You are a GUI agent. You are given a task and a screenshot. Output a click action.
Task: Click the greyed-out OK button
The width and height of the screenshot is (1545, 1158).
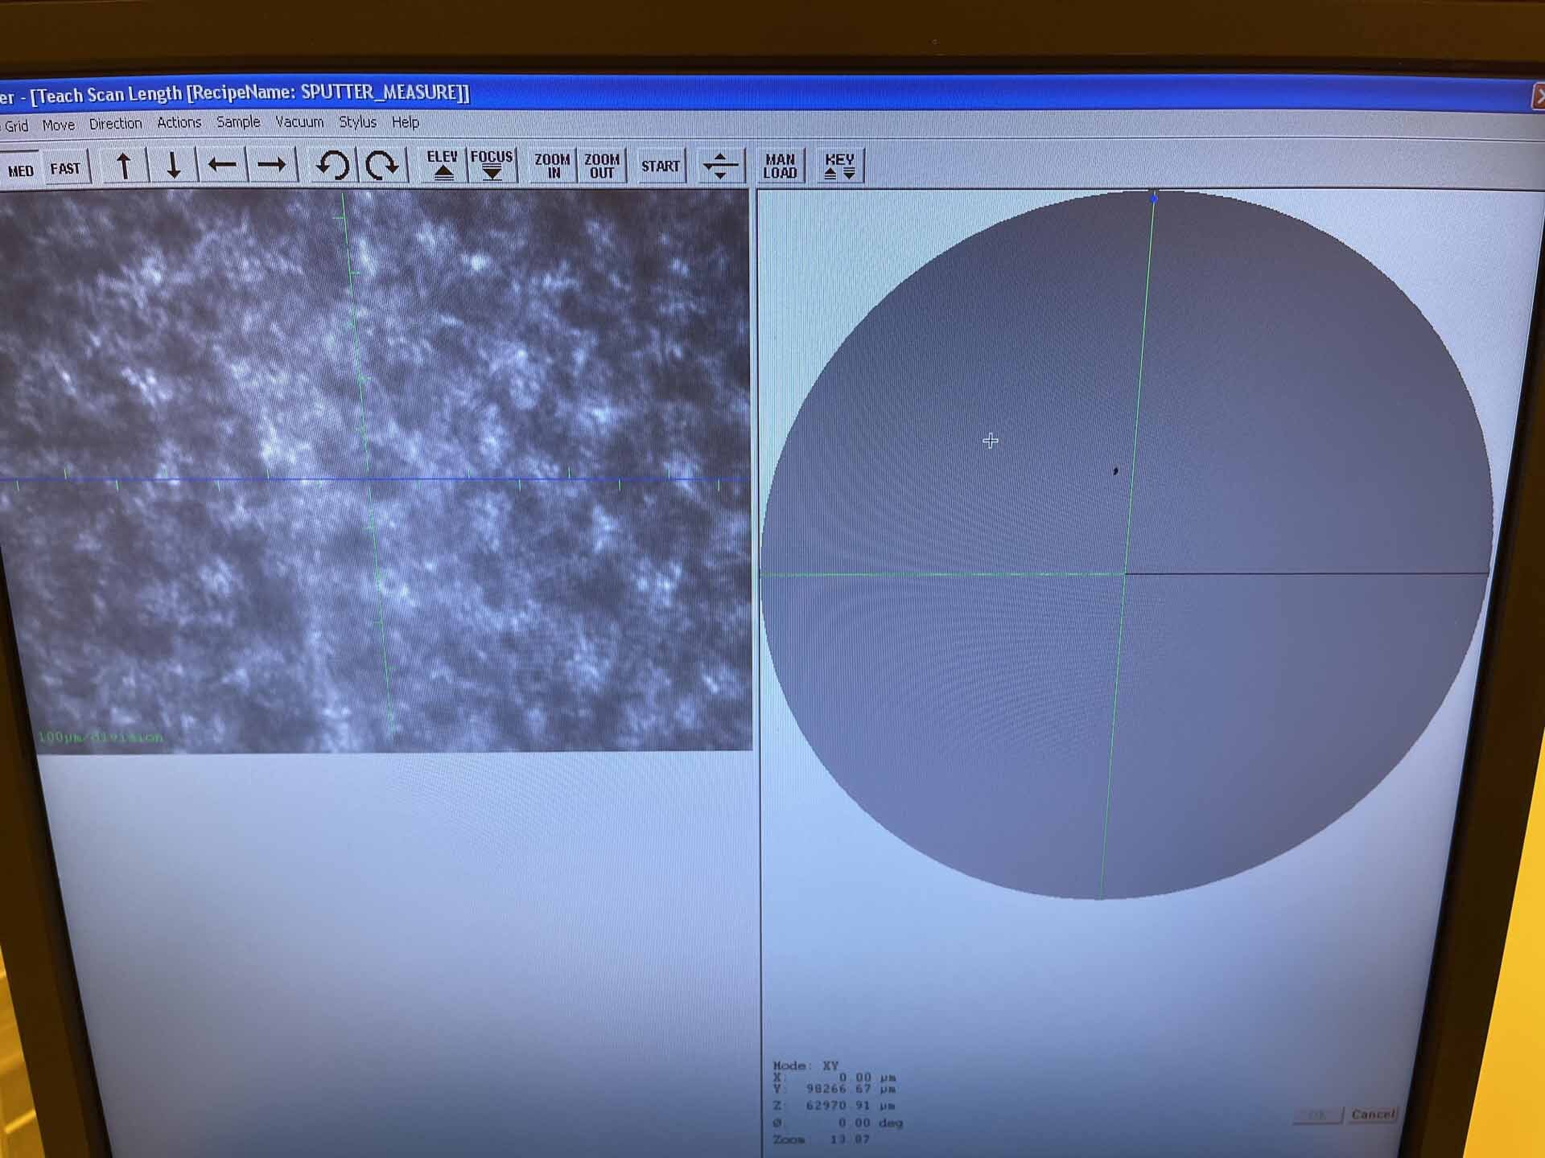pyautogui.click(x=1317, y=1115)
